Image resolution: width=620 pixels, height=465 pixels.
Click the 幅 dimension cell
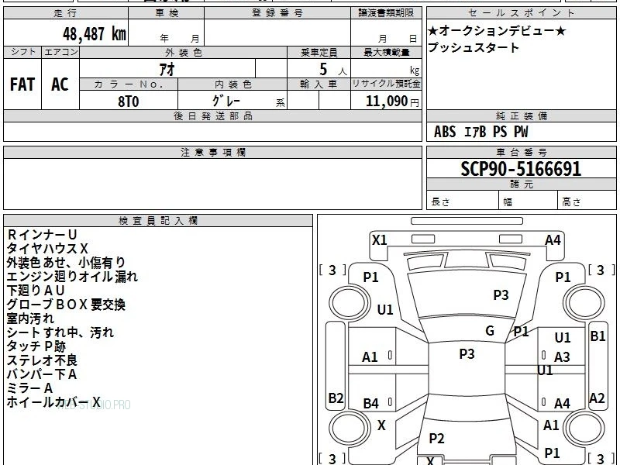coord(529,201)
